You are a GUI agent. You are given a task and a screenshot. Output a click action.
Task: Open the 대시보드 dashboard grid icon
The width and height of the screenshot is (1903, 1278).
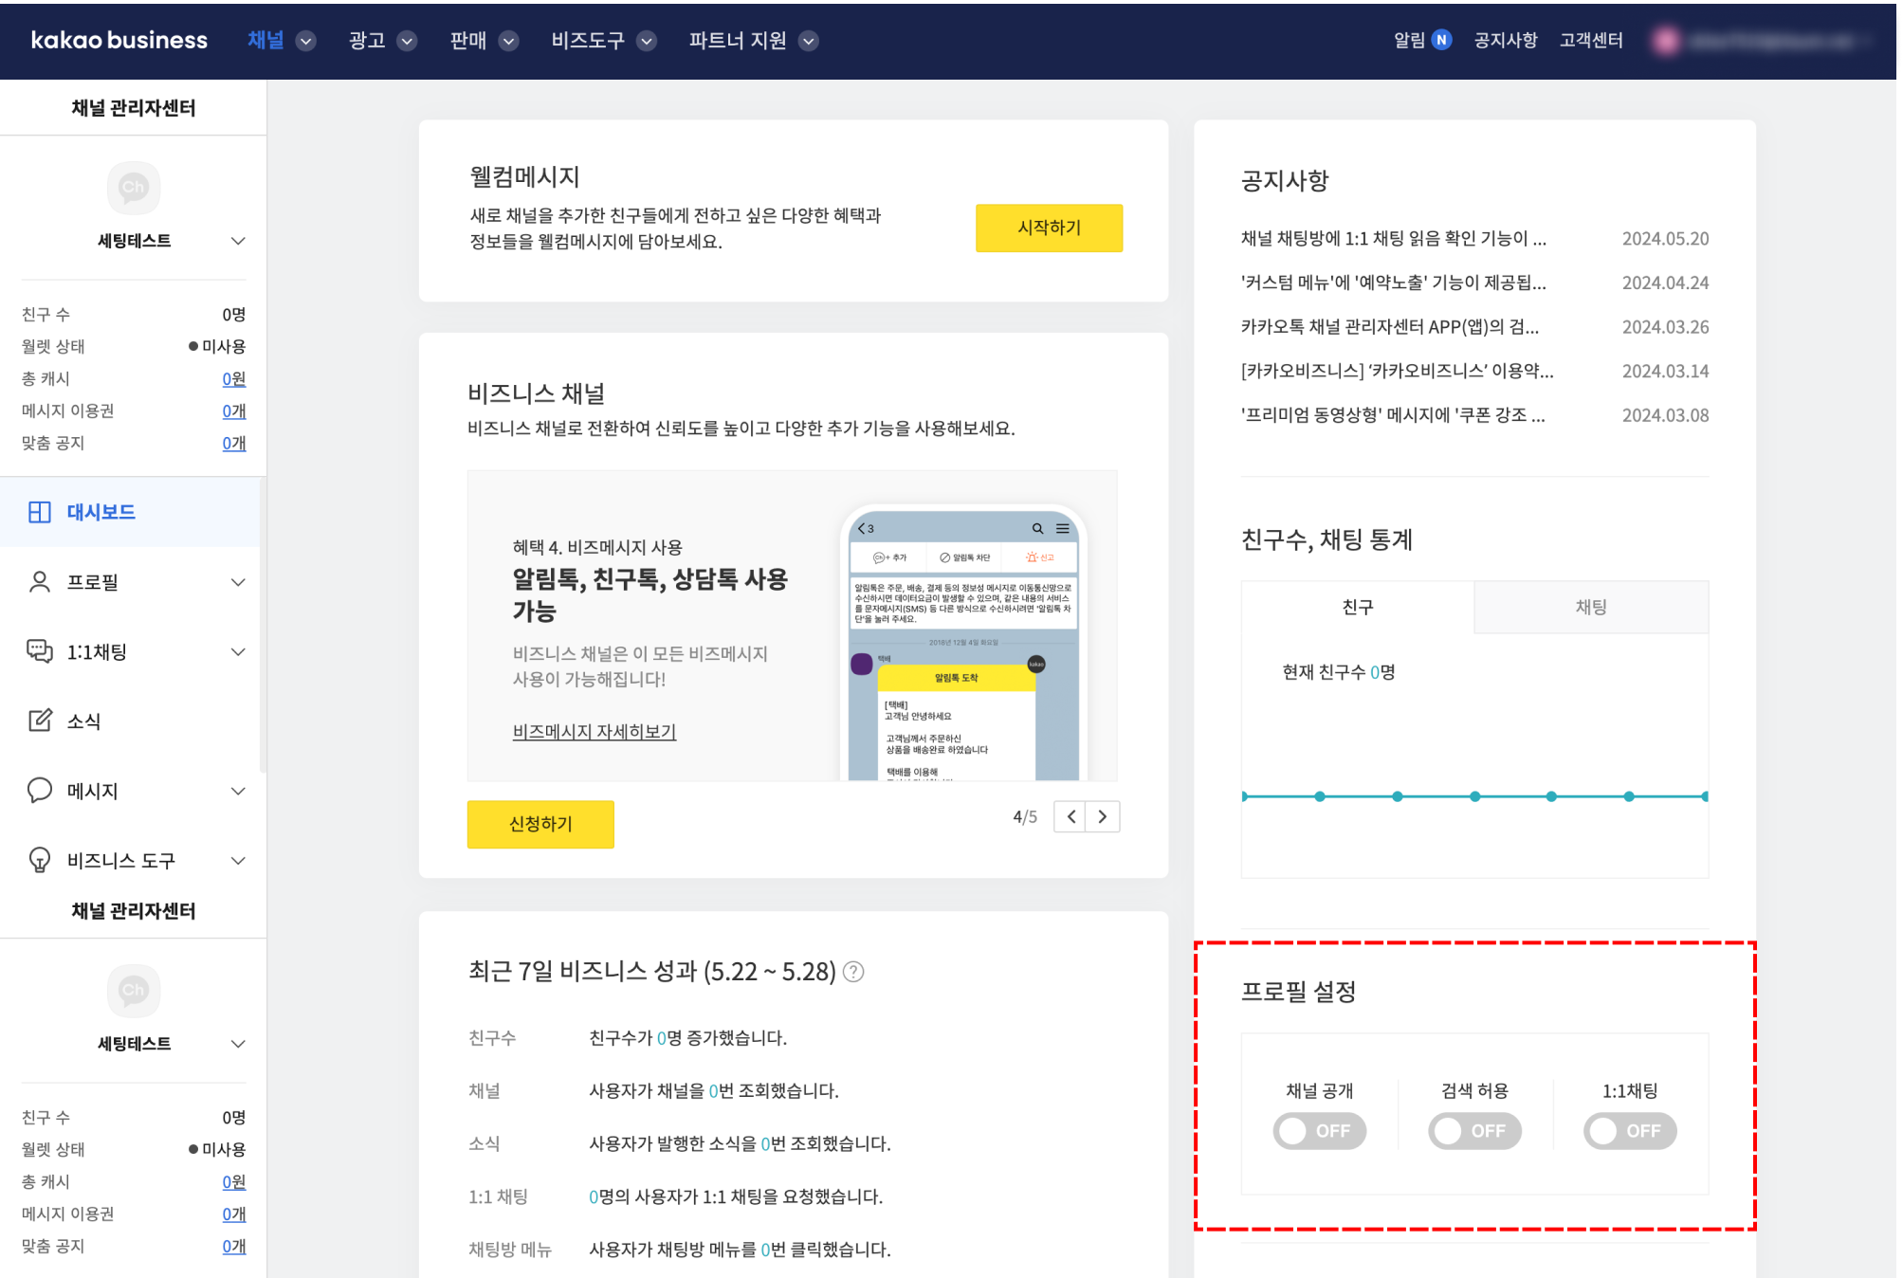pos(40,512)
